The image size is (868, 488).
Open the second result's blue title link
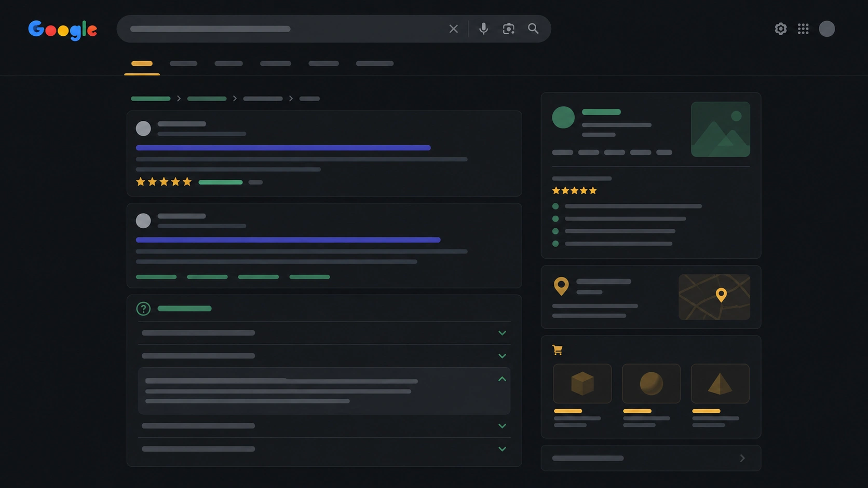[x=288, y=240]
